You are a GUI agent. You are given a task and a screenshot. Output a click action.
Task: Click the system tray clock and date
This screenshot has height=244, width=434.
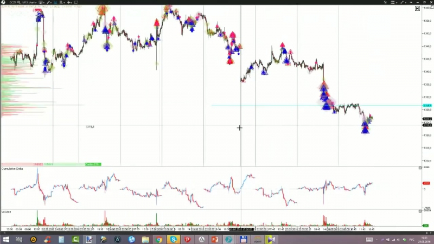[424, 240]
